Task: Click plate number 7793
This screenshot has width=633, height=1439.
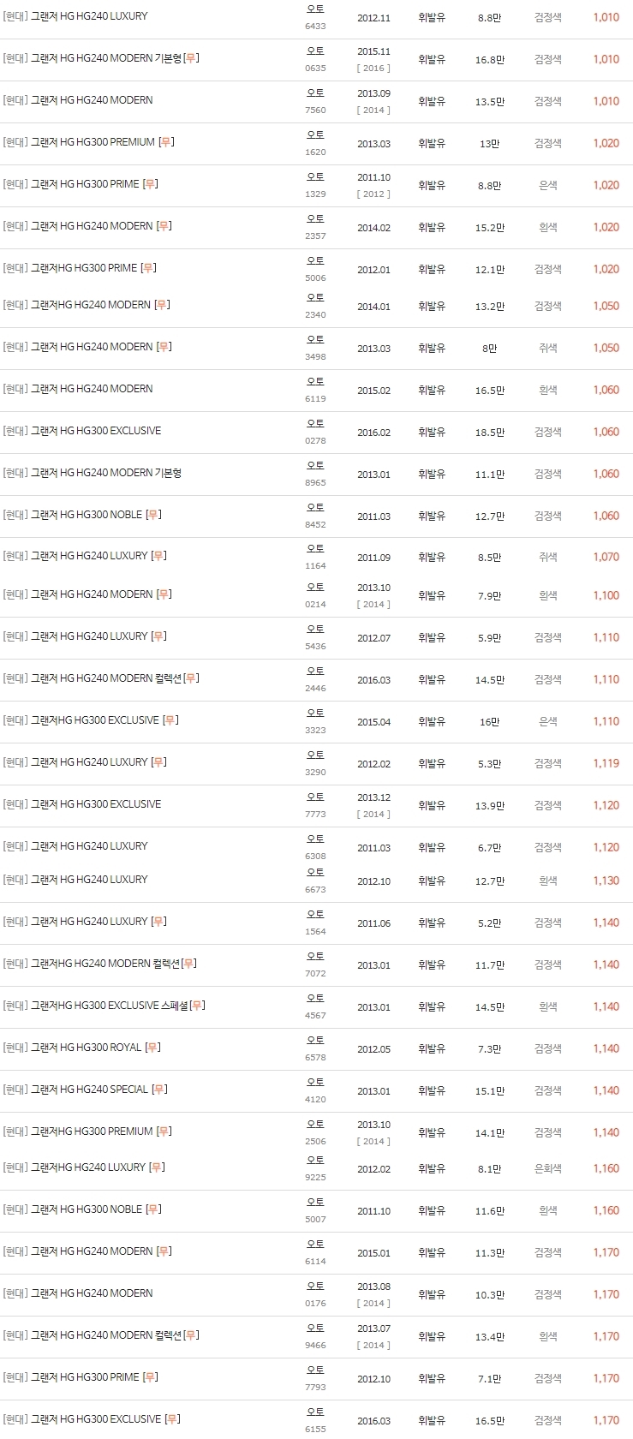Action: (x=315, y=1387)
